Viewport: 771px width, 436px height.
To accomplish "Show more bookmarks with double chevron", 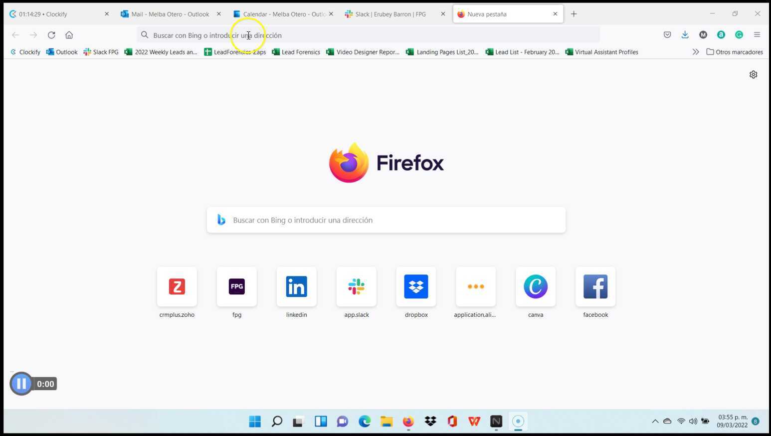I will point(696,52).
